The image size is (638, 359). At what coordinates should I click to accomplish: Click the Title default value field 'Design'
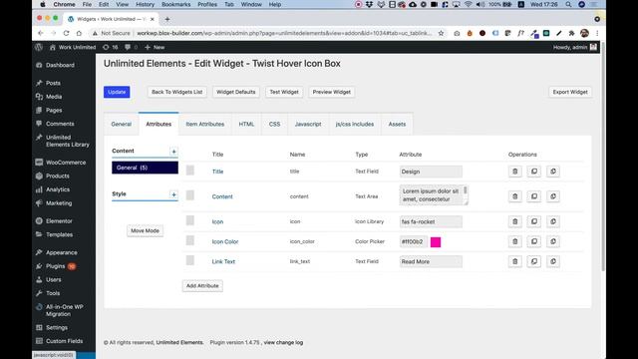[431, 172]
